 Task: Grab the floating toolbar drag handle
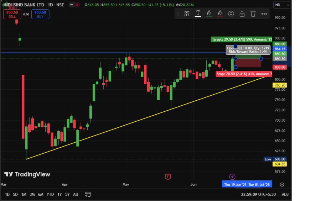click(178, 14)
